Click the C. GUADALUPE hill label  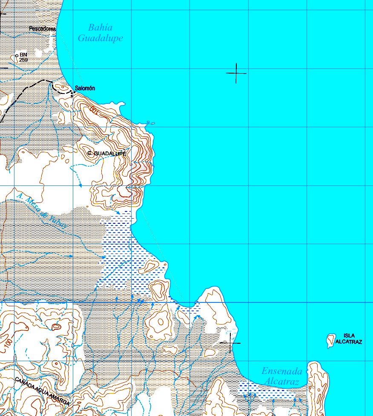click(106, 154)
